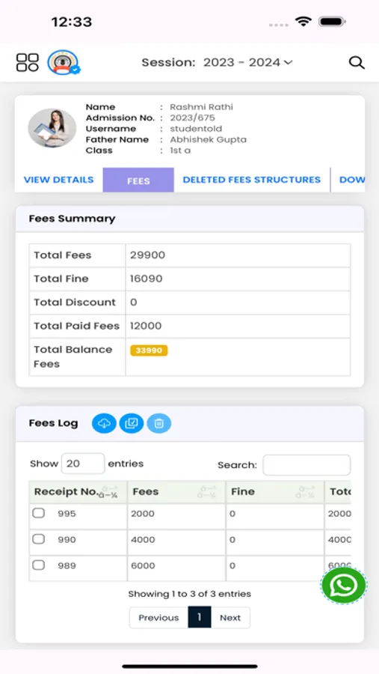Sort by Fine column arrows
This screenshot has width=379, height=674.
click(x=305, y=492)
